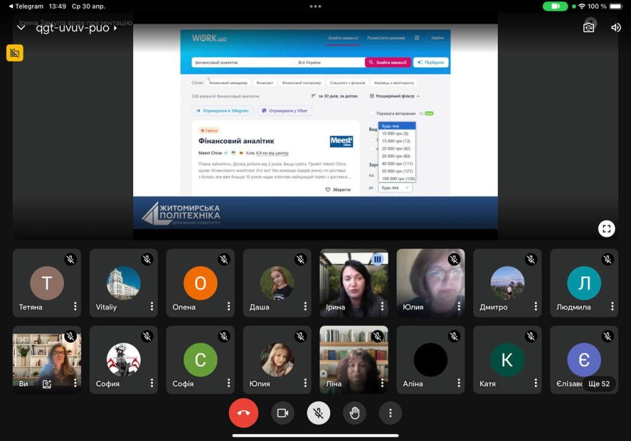Switch the camera using the top-right camera icon
This screenshot has width=631, height=441.
tap(588, 27)
